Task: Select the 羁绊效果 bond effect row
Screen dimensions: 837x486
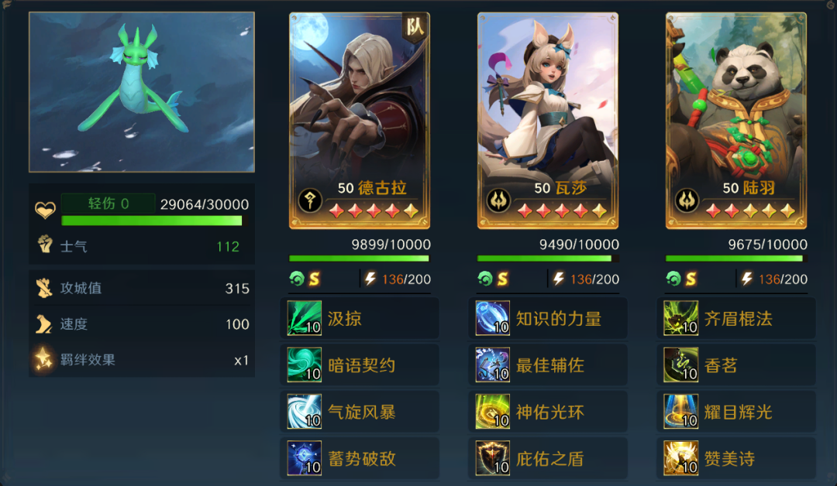Action: [142, 360]
